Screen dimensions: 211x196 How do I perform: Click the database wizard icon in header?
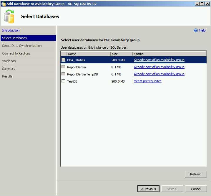9,16
